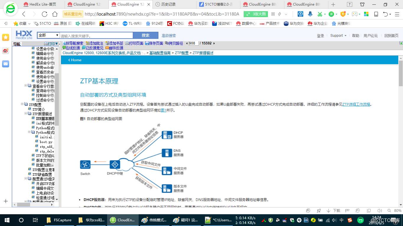
Task: Select boot.py in navigation tree
Action: pos(46,142)
